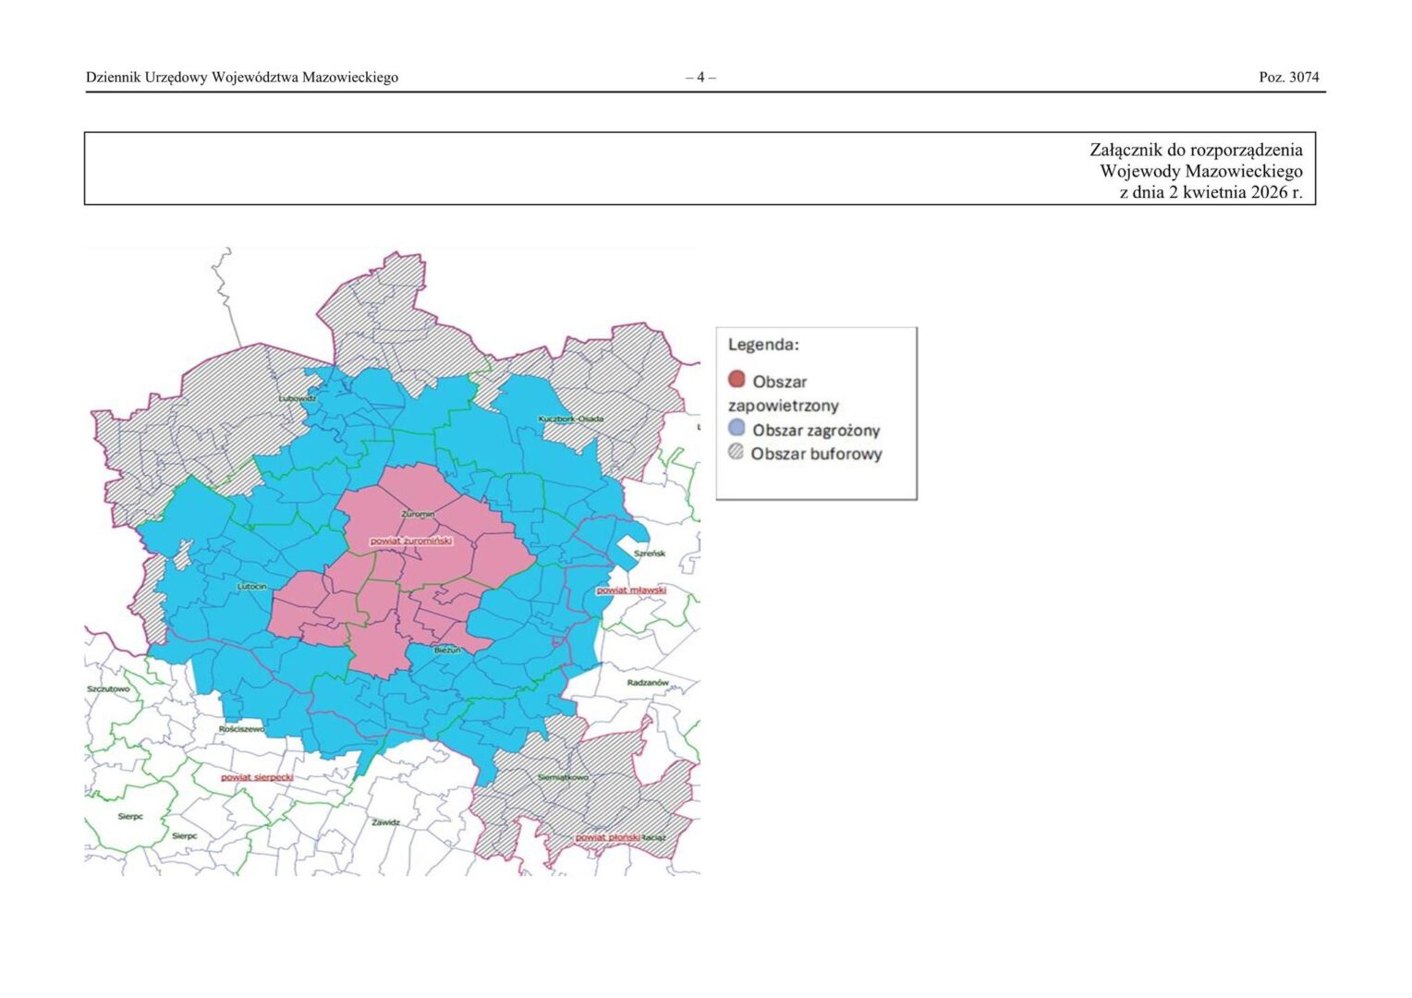Select the Lubowidz town label
The width and height of the screenshot is (1412, 998).
pos(298,398)
